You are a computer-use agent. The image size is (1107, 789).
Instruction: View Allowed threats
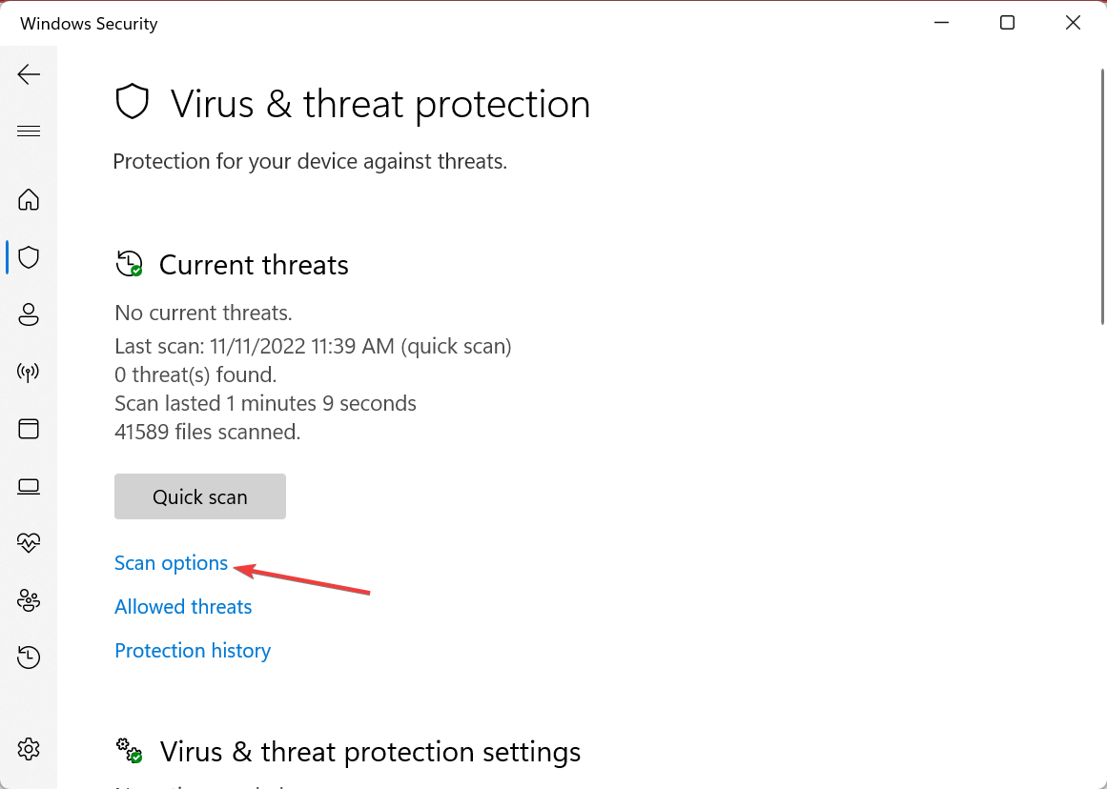(183, 606)
